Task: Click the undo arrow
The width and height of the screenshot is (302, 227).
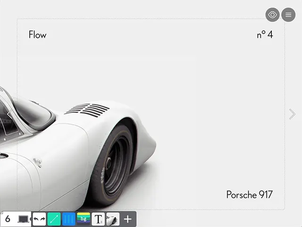Action: click(36, 219)
